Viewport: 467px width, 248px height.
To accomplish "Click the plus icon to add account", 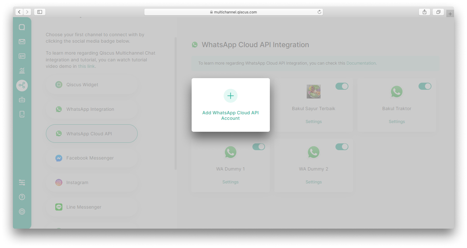I will tap(230, 96).
